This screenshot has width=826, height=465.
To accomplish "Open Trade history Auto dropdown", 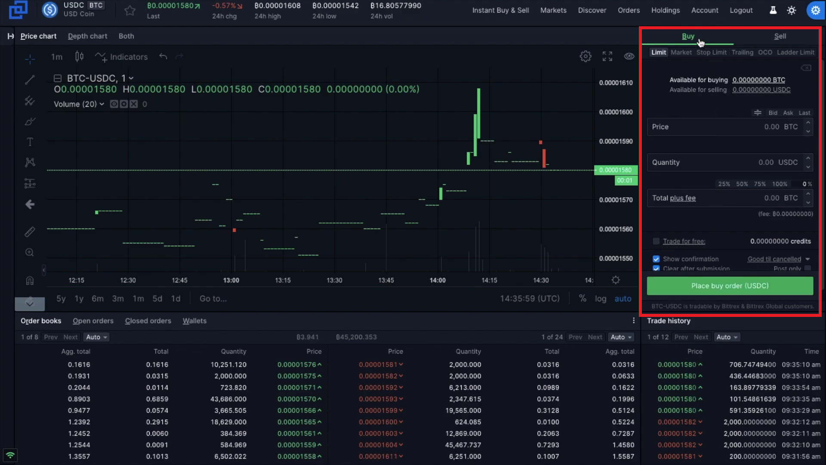I will coord(727,337).
